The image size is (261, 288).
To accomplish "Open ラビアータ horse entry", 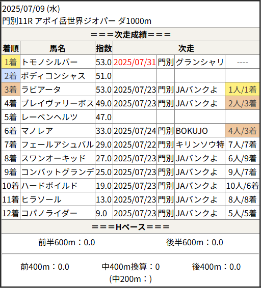I will pyautogui.click(x=41, y=90).
